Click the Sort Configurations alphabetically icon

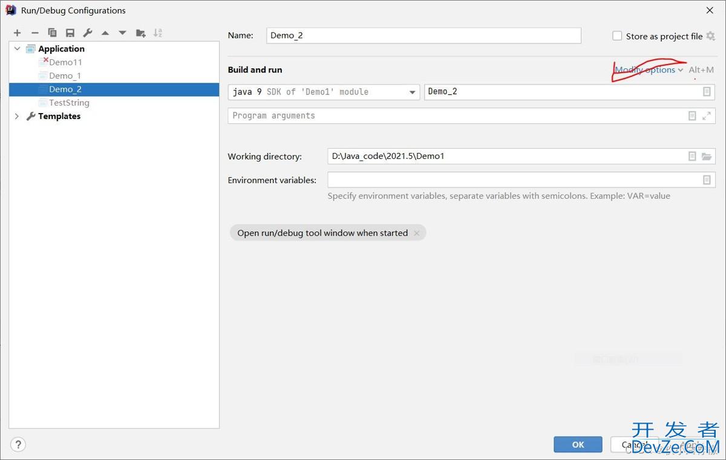158,33
